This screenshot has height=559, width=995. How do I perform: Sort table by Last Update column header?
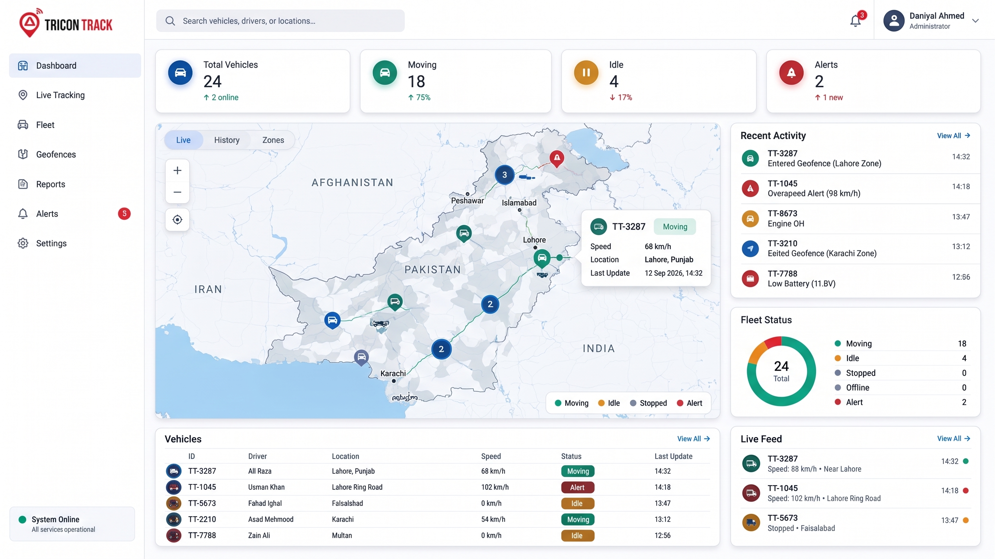673,456
